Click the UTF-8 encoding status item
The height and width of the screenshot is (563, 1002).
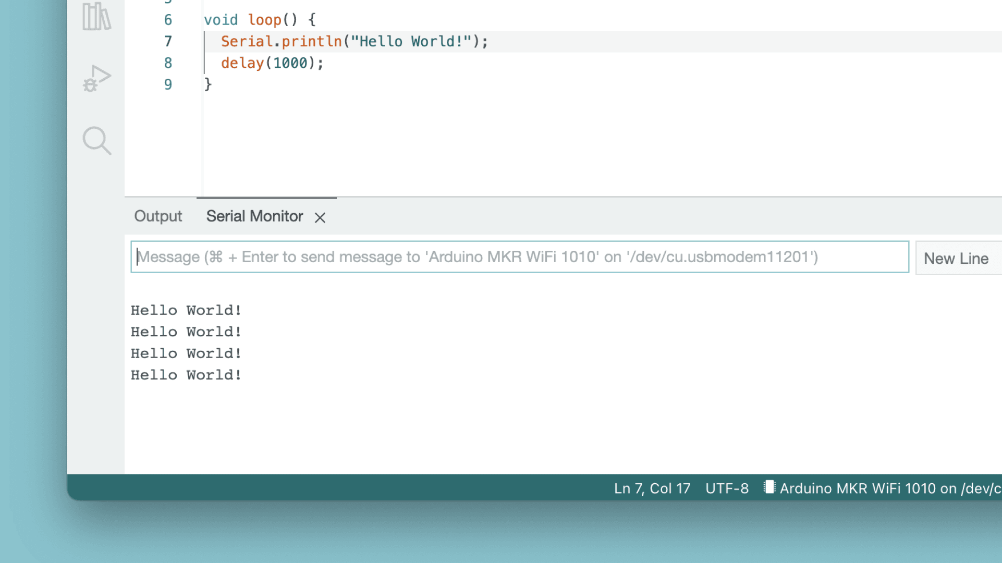[x=727, y=488]
